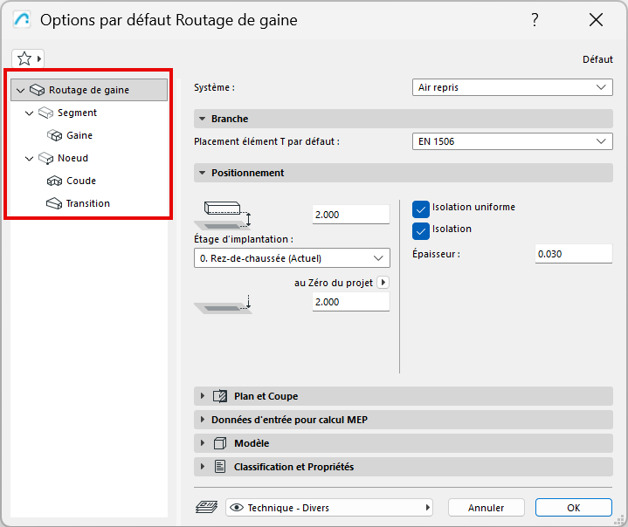Click the Transition fitting icon

(54, 203)
